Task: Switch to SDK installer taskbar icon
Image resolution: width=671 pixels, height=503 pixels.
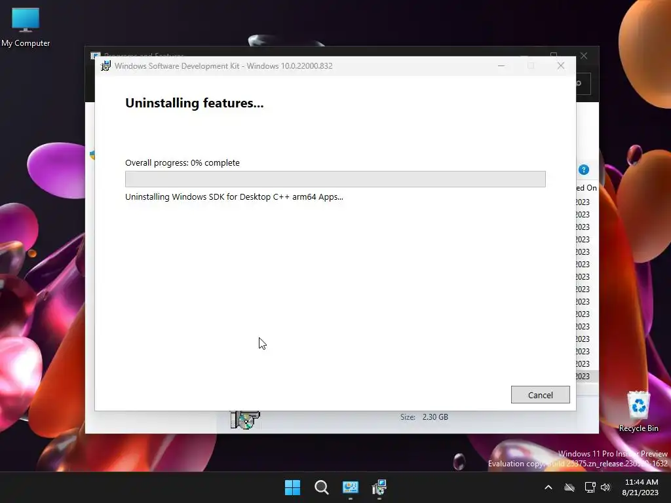Action: [x=379, y=487]
